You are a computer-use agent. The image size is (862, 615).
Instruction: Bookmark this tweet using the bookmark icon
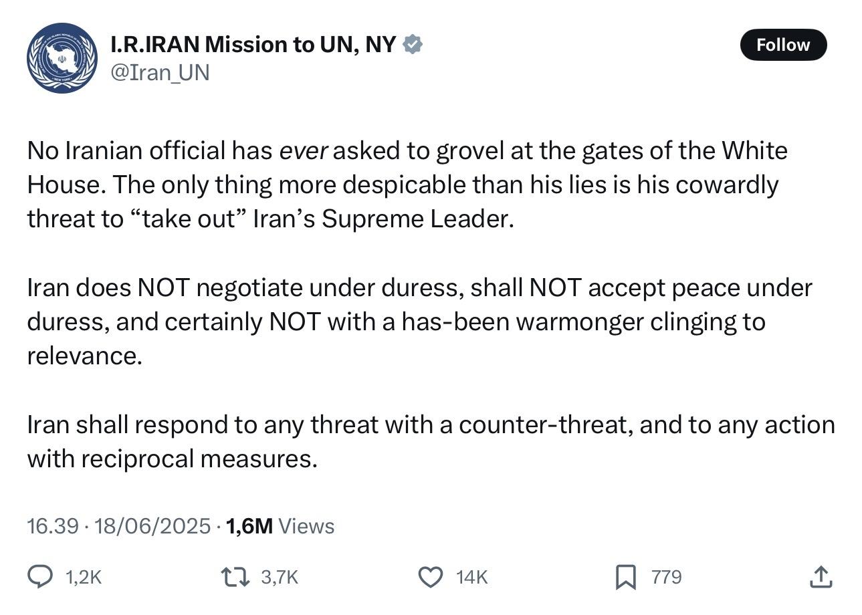[x=625, y=576]
